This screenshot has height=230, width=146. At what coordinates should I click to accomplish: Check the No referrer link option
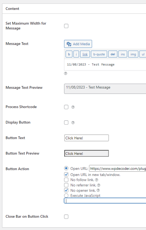click(66, 185)
